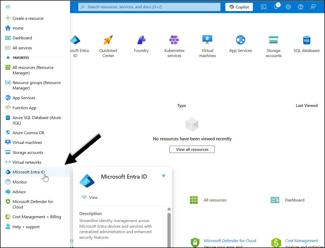Image resolution: width=325 pixels, height=248 pixels.
Task: Open SQL databases
Action: tap(306, 40)
